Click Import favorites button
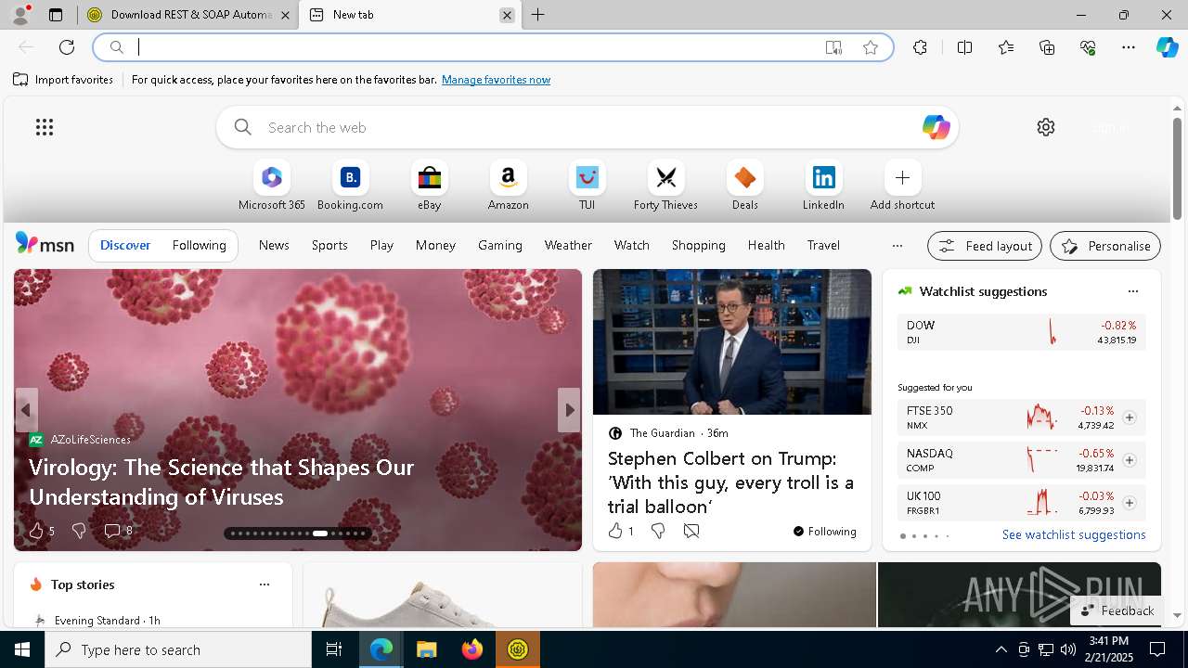The height and width of the screenshot is (668, 1188). point(63,80)
